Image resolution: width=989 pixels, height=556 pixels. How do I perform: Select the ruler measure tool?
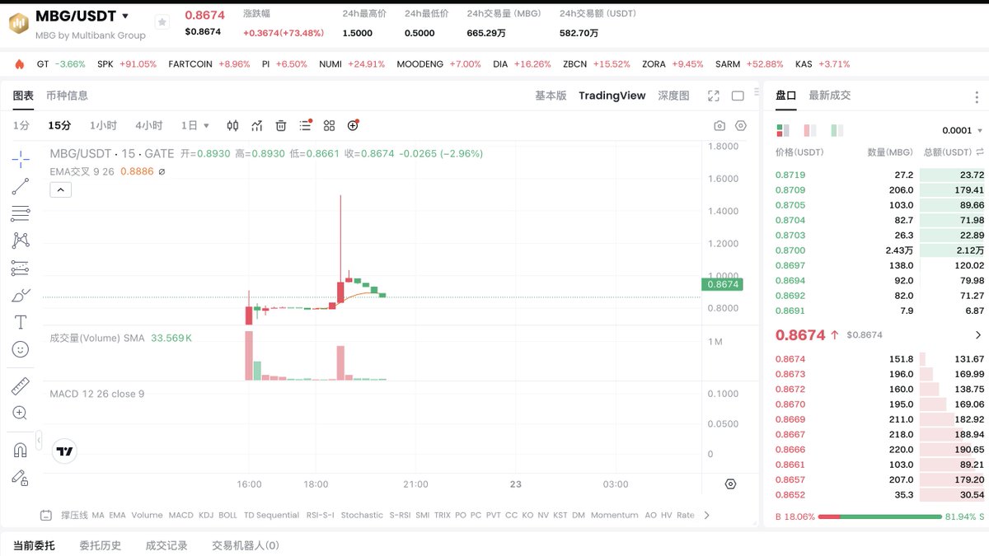tap(21, 385)
